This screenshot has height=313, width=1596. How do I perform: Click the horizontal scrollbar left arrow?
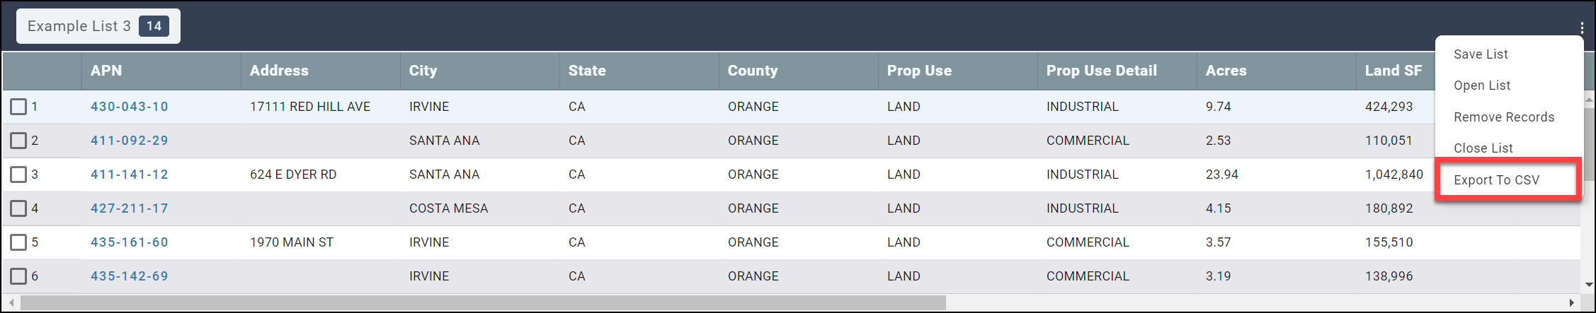coord(11,302)
